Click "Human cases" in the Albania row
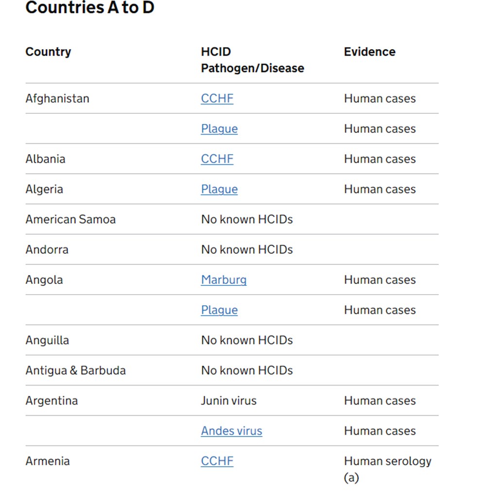The width and height of the screenshot is (486, 492). tap(380, 159)
